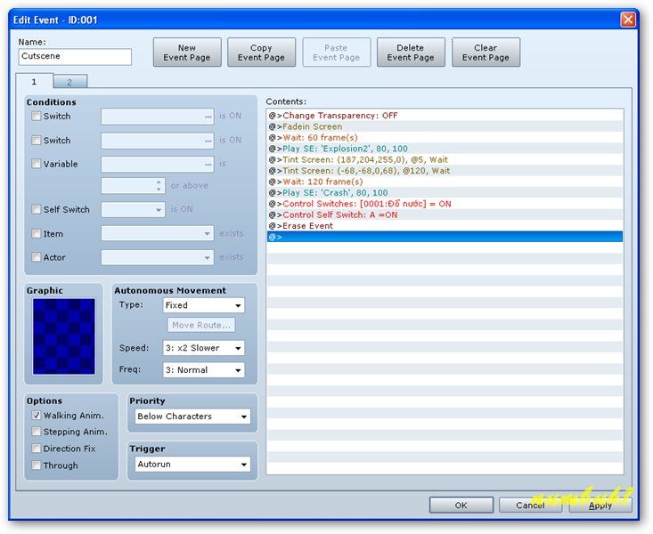Check the Through option
The width and height of the screenshot is (653, 534).
point(37,465)
